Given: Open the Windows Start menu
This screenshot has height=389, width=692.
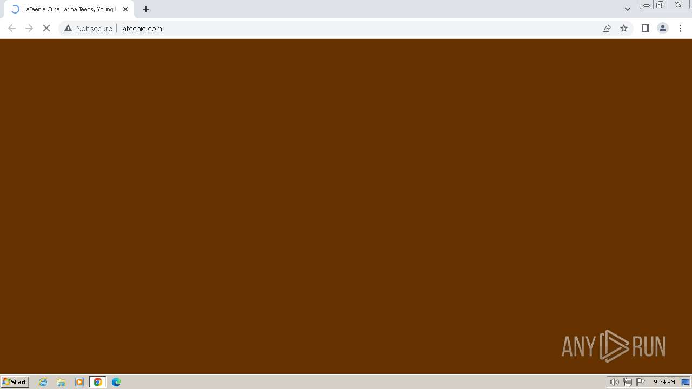Looking at the screenshot, I should pyautogui.click(x=15, y=382).
